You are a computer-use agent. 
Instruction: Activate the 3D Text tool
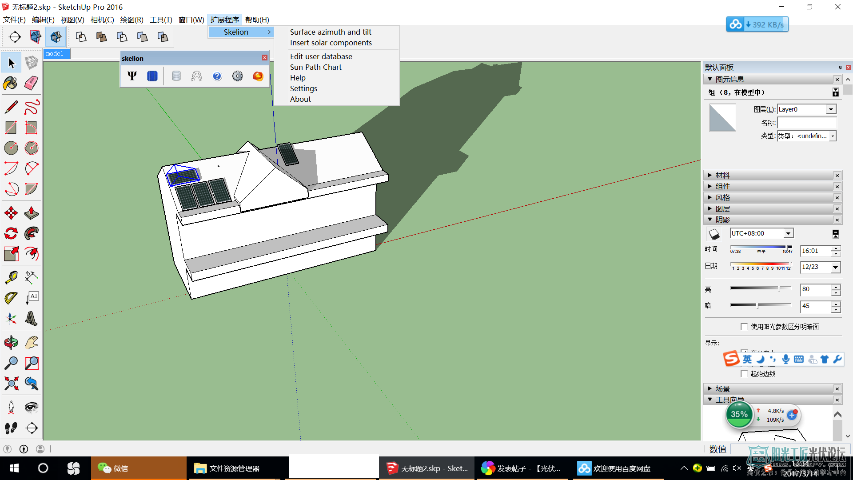click(x=31, y=318)
